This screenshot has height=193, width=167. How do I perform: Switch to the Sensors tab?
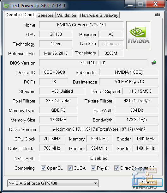[x=45, y=15]
